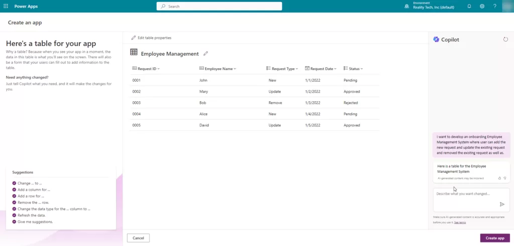Send the Copilot message arrow
Screen dimensions: 514x246
point(501,204)
